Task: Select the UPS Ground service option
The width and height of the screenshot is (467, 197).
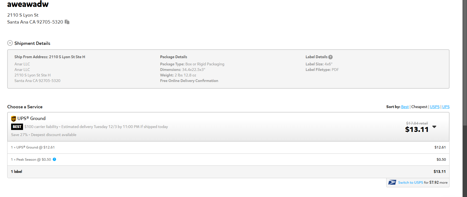Action: pyautogui.click(x=228, y=127)
